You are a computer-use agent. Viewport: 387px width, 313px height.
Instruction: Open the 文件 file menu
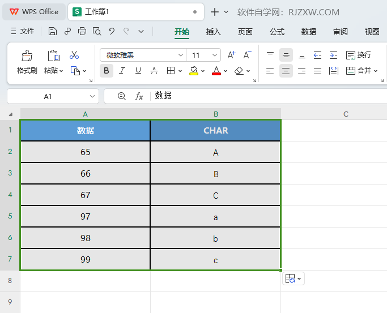point(23,31)
